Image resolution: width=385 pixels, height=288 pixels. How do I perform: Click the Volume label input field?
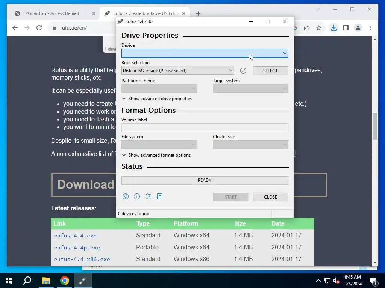point(205,127)
